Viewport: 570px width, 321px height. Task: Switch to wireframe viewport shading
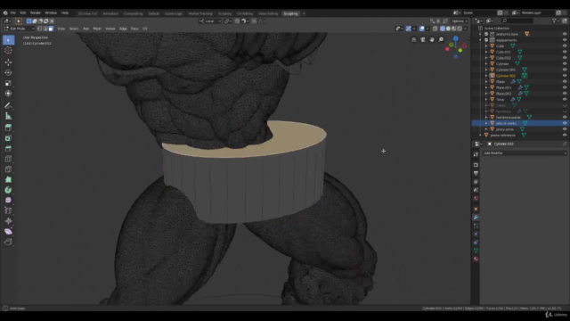tap(443, 29)
